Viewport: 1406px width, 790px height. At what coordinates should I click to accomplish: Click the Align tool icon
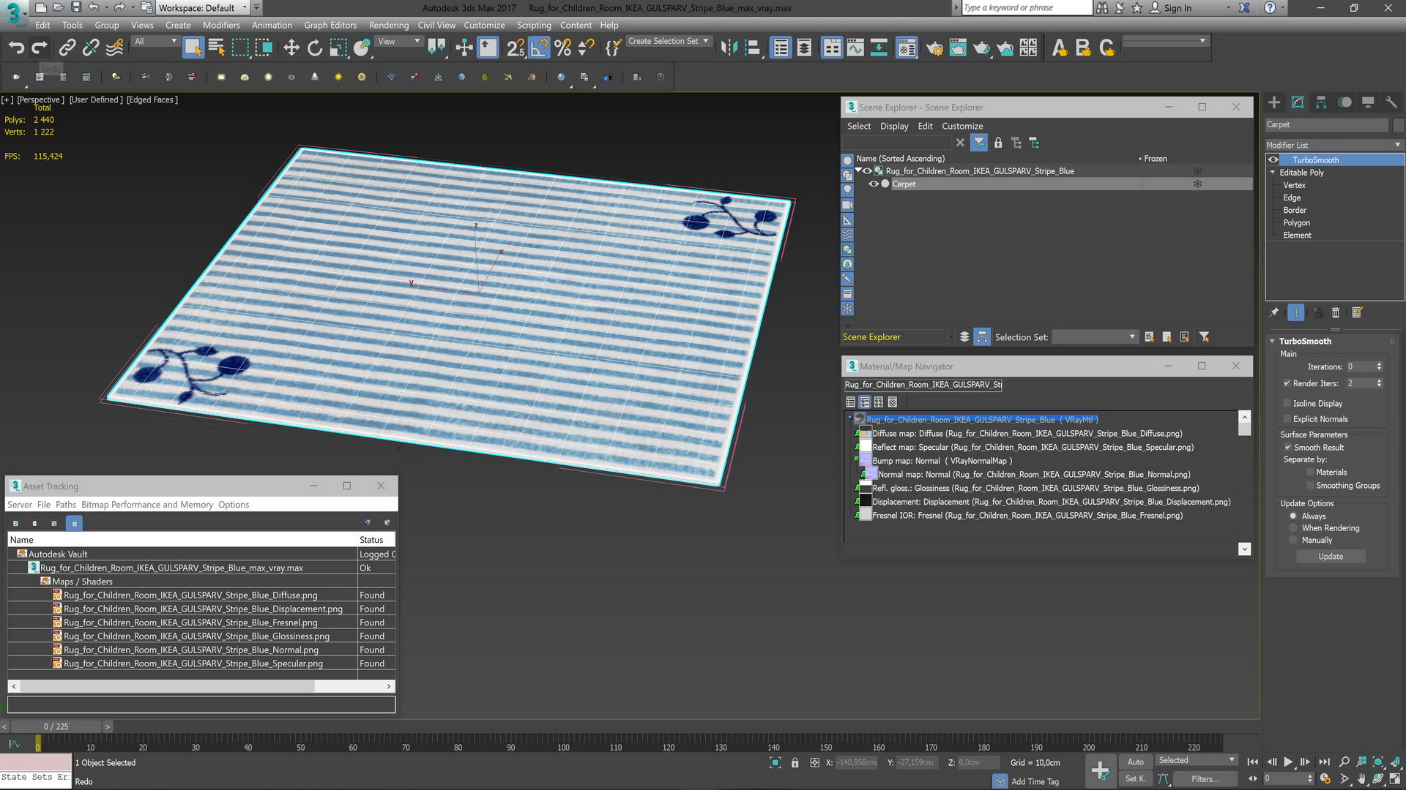click(753, 48)
